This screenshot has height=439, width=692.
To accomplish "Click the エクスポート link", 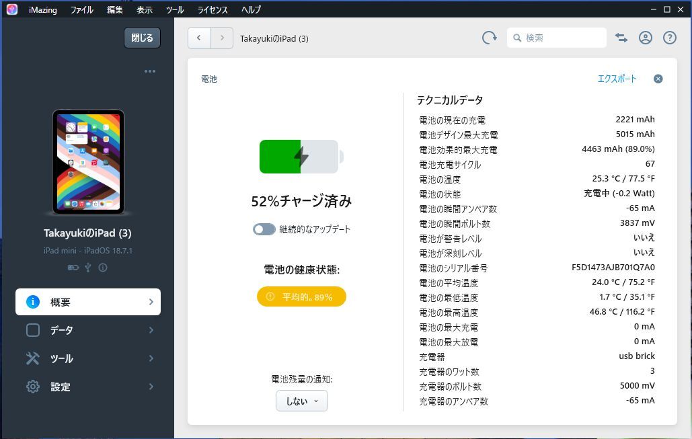I will (617, 79).
